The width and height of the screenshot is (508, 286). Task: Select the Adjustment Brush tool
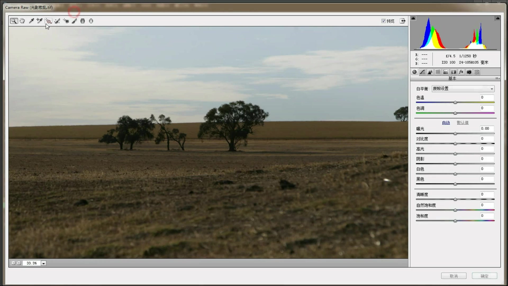(74, 21)
